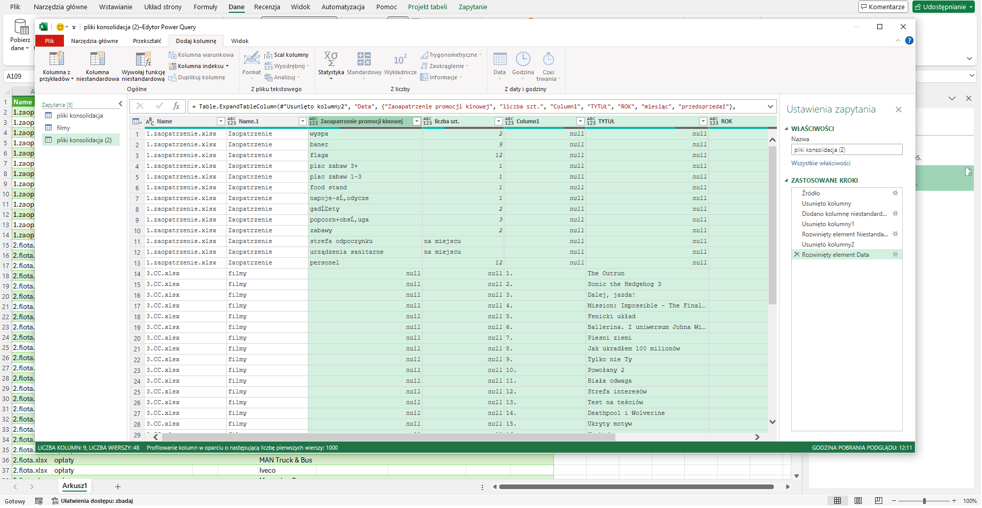Open gear settings for Źródło step

[896, 193]
